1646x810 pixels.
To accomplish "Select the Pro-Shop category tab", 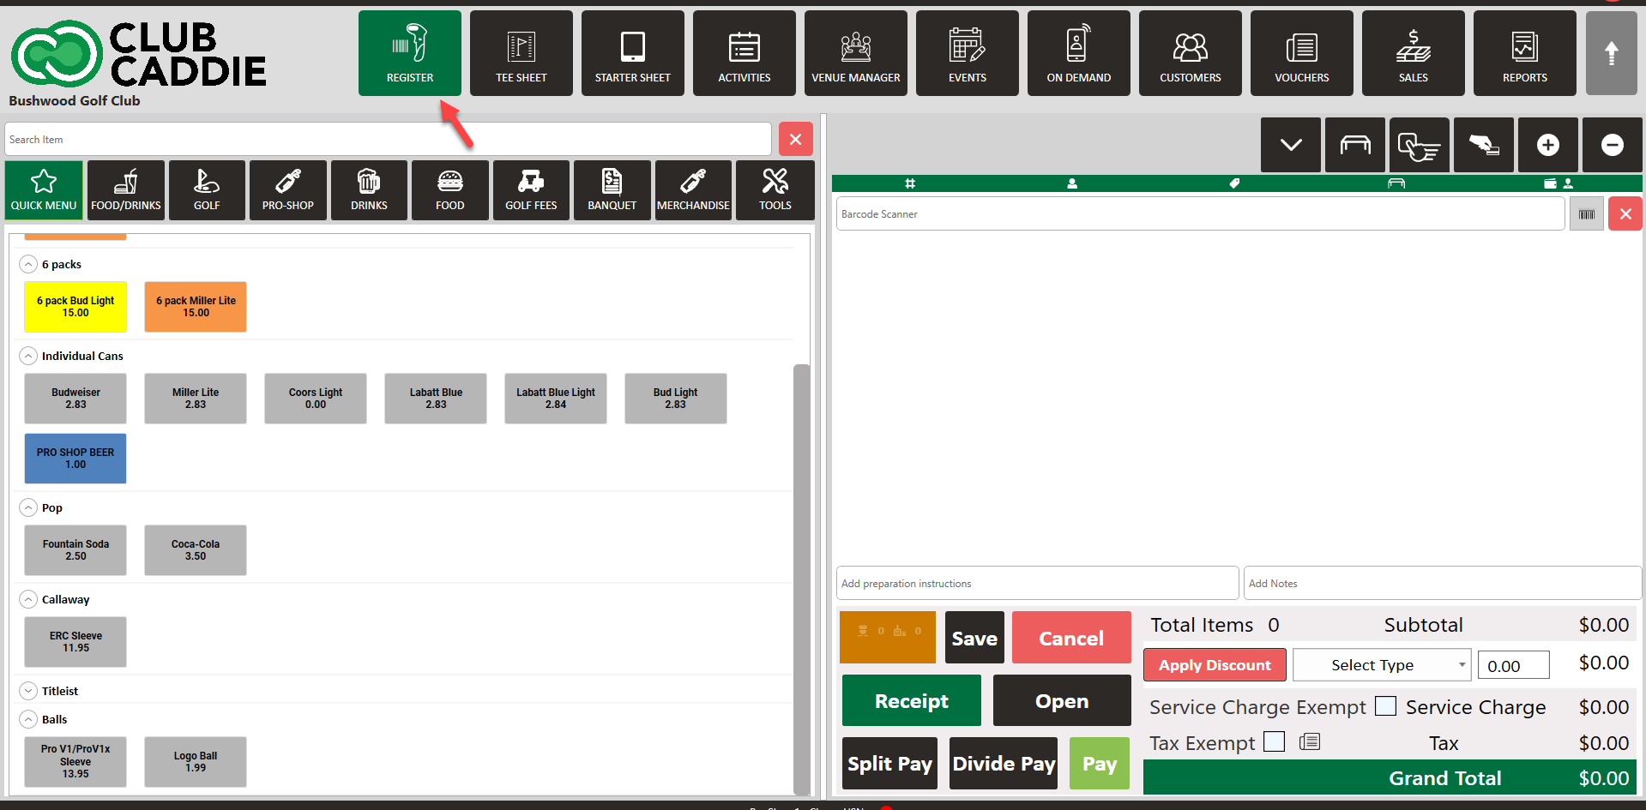I will (287, 190).
